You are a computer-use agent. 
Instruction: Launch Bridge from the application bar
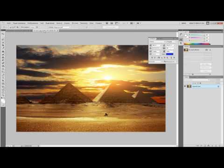pos(107,23)
